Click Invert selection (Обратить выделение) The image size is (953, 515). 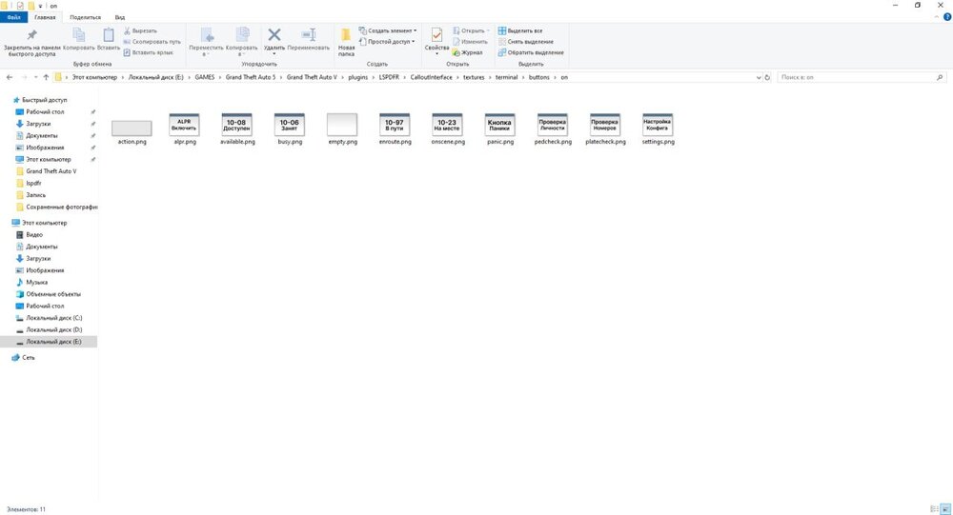pyautogui.click(x=531, y=52)
